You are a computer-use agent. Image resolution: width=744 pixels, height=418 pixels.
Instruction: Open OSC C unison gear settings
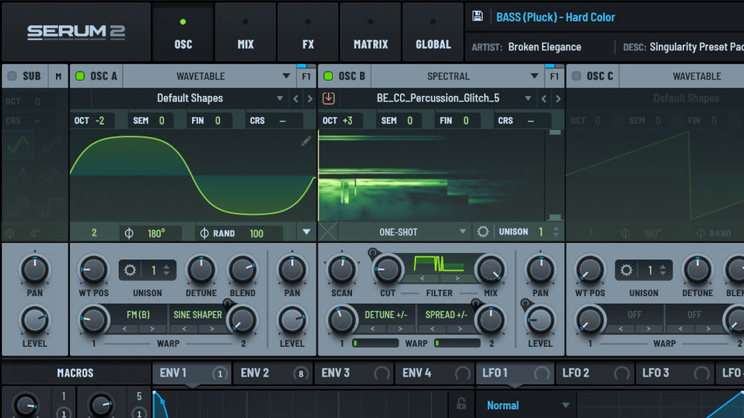coord(626,270)
